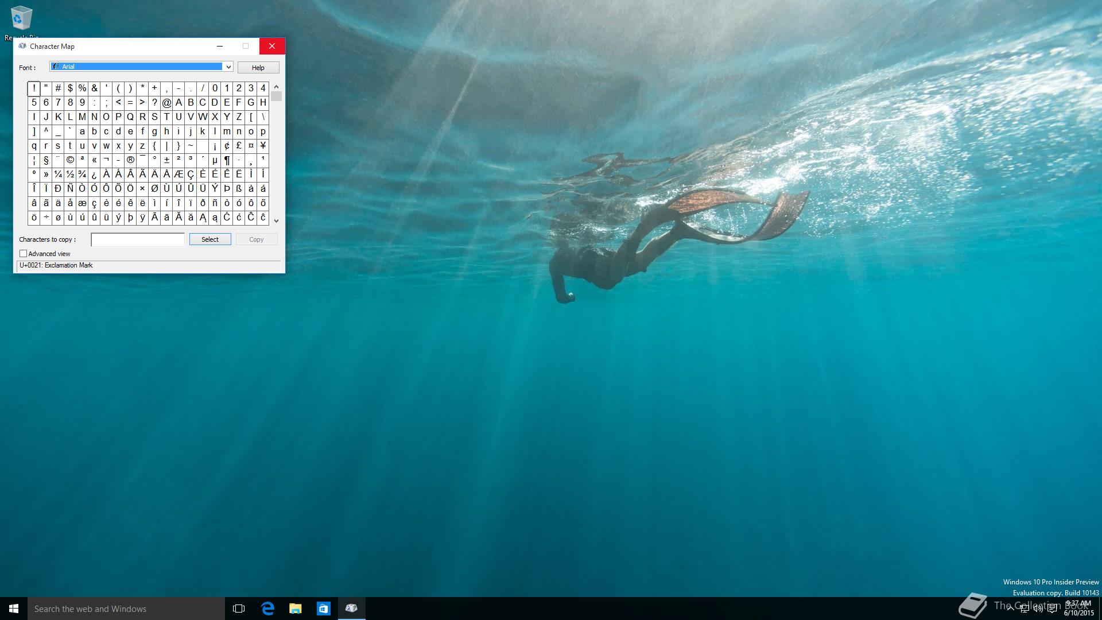
Task: Close the Character Map window
Action: (272, 46)
